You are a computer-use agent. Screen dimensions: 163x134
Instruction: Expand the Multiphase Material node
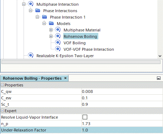(51, 30)
